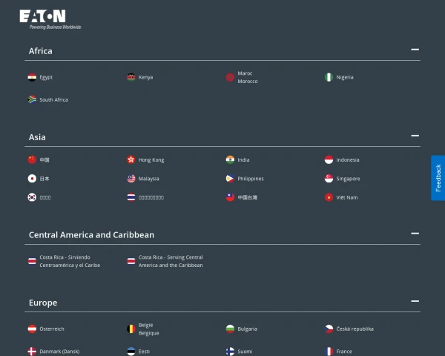Go to the Indonesia site
The width and height of the screenshot is (445, 356).
click(347, 160)
